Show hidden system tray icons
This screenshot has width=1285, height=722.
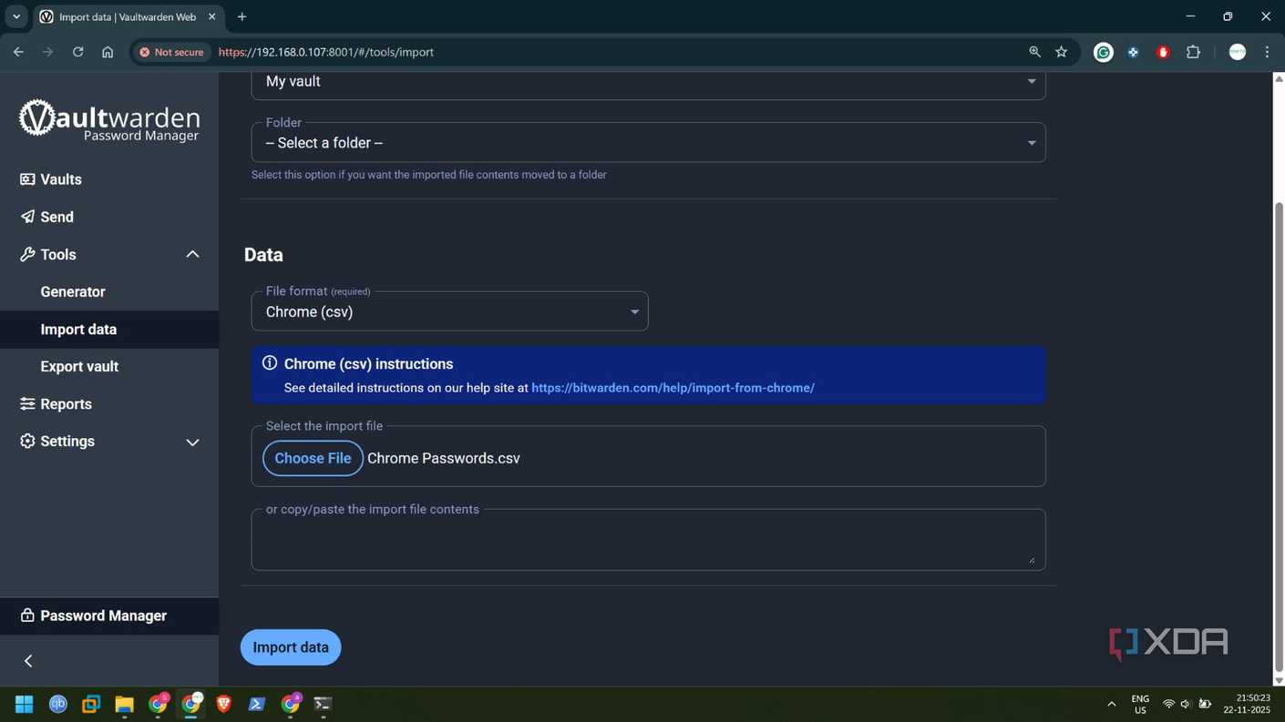(x=1111, y=704)
